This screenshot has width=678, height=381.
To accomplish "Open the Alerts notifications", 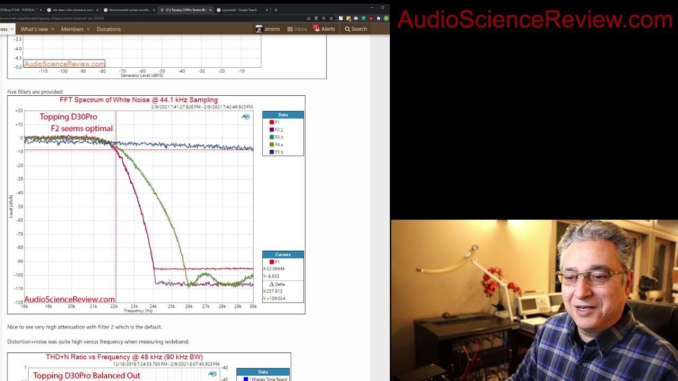I will (x=325, y=29).
